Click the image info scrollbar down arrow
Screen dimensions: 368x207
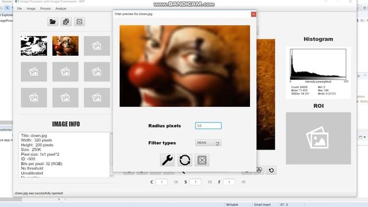coord(112,175)
